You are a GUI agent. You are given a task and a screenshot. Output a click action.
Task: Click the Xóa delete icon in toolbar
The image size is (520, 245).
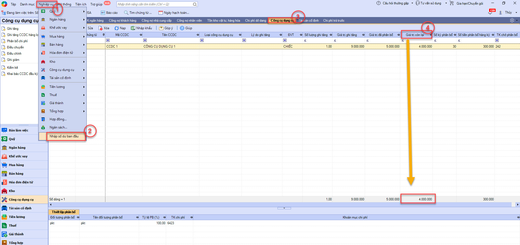pyautogui.click(x=100, y=28)
